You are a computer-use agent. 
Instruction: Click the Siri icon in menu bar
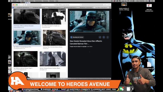click(150, 1)
